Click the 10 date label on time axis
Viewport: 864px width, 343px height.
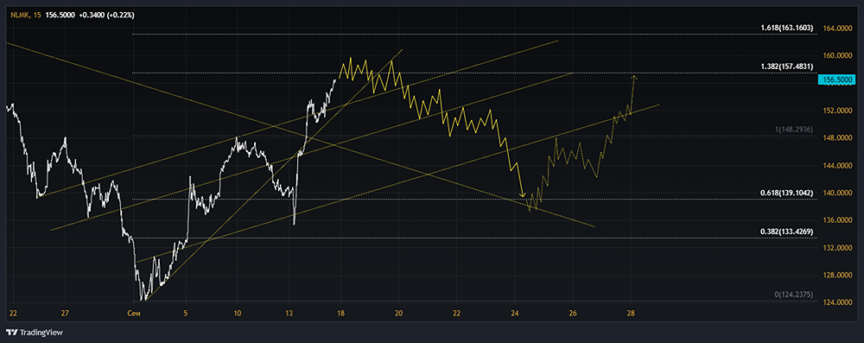click(x=237, y=314)
